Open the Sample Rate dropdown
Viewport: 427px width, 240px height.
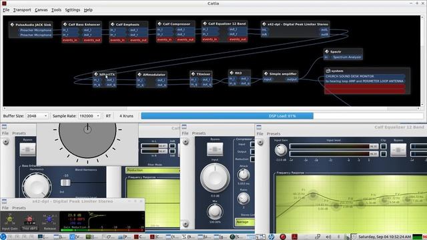pyautogui.click(x=89, y=116)
